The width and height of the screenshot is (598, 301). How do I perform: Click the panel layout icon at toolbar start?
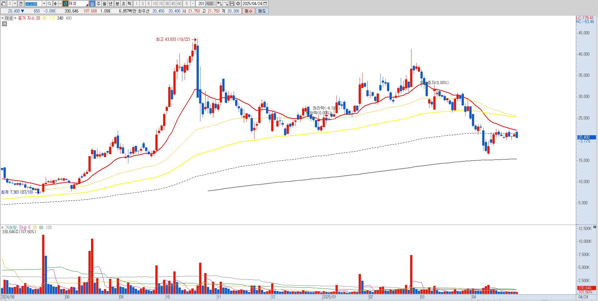3,4
